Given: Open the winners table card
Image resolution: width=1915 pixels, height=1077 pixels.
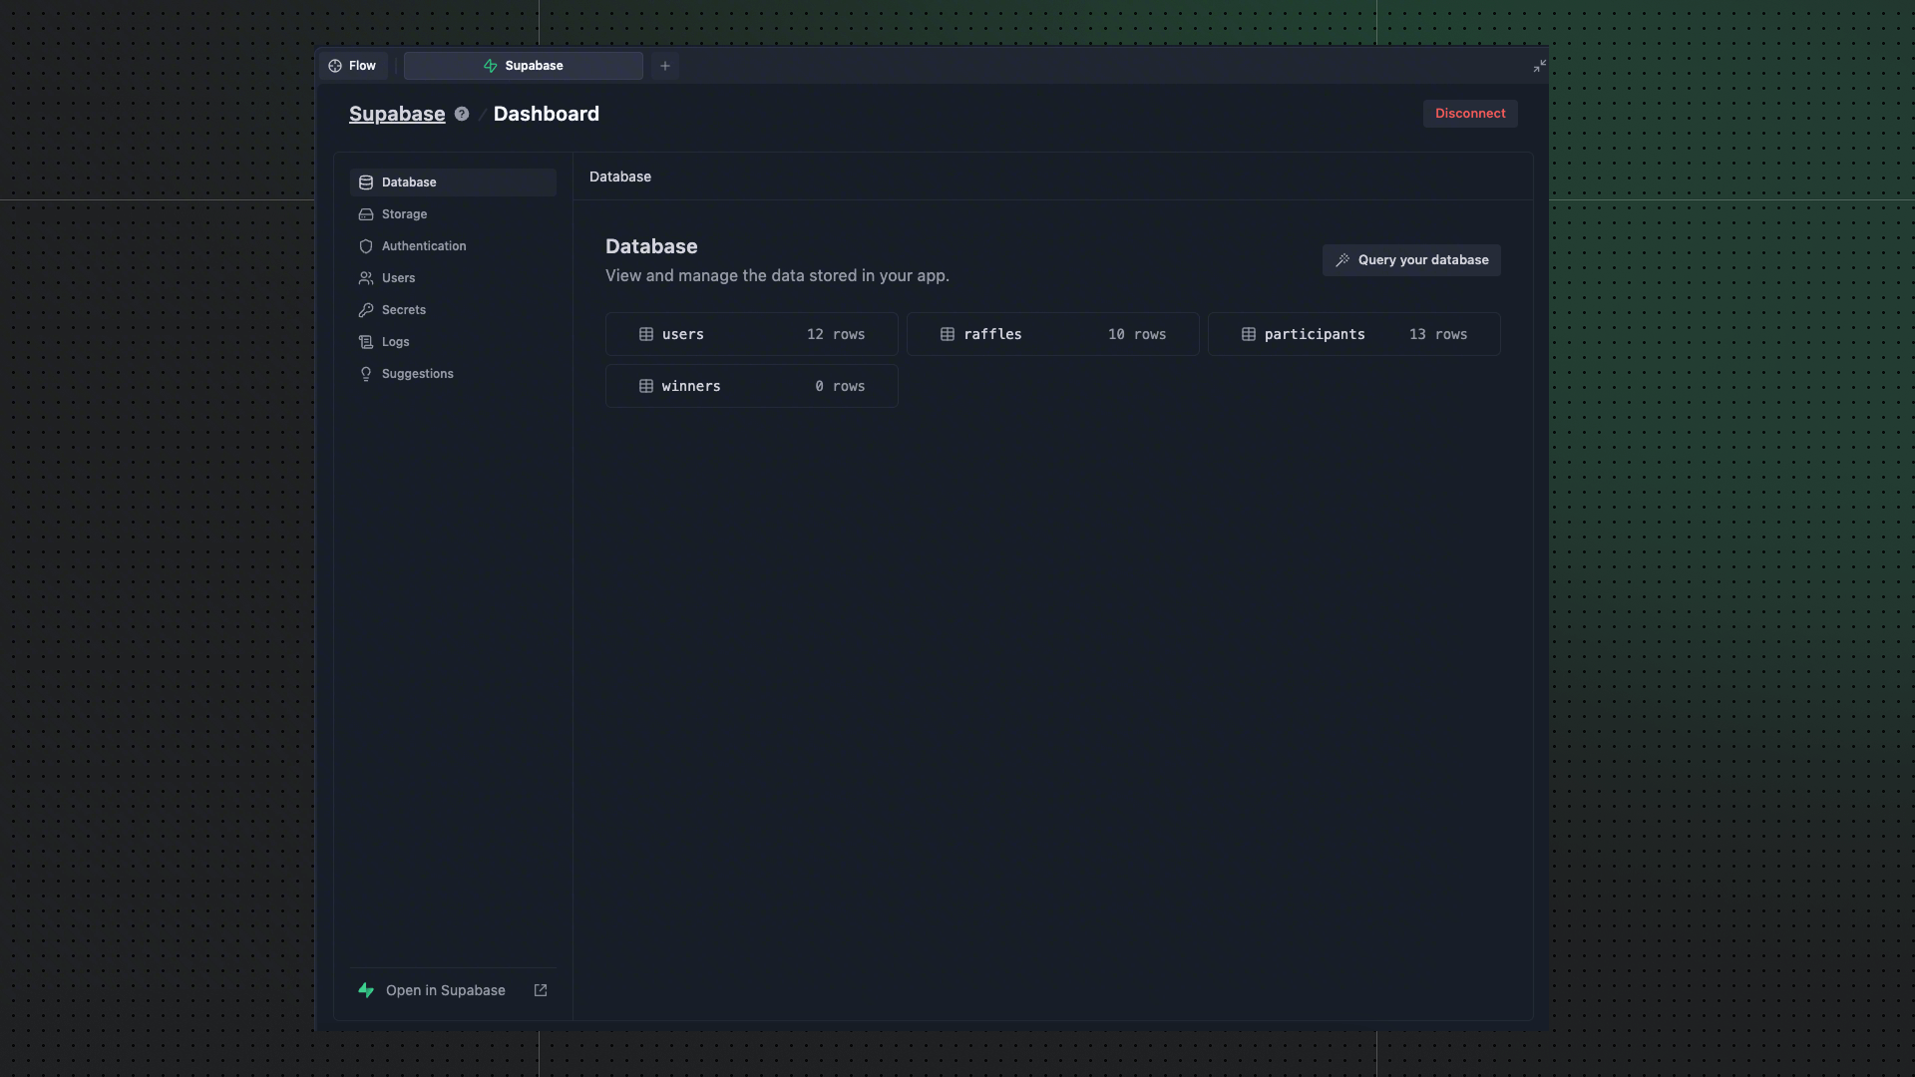Looking at the screenshot, I should 751,386.
